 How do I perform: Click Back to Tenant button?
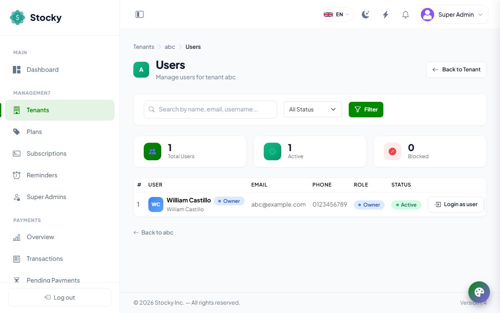pyautogui.click(x=456, y=70)
